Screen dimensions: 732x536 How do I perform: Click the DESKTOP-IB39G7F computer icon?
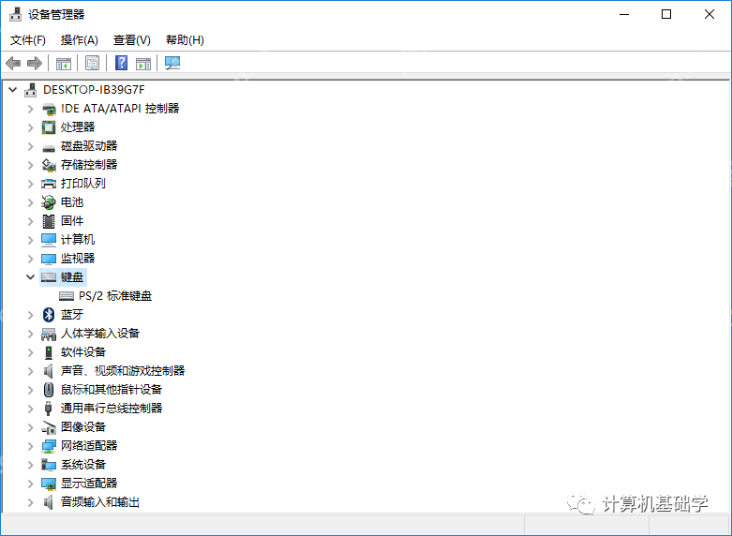31,90
